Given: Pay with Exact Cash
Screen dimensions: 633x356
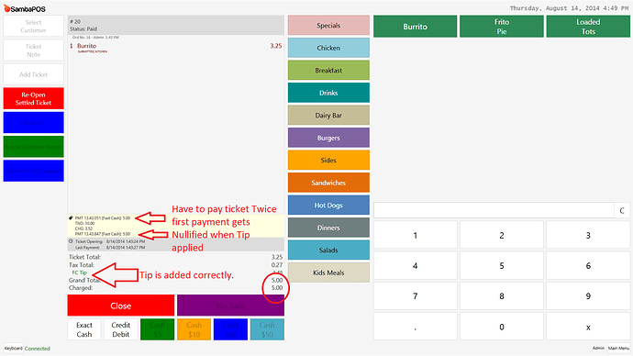Looking at the screenshot, I should [x=84, y=329].
